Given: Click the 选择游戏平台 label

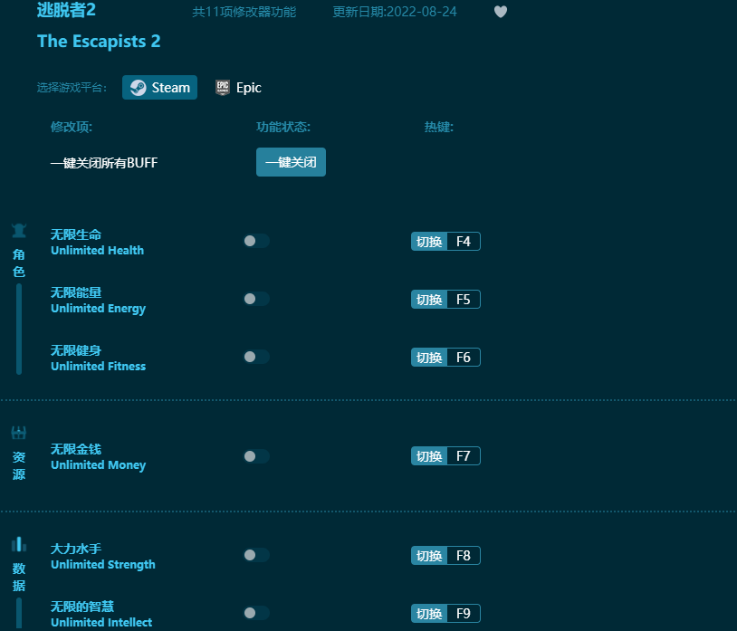Looking at the screenshot, I should [x=72, y=88].
